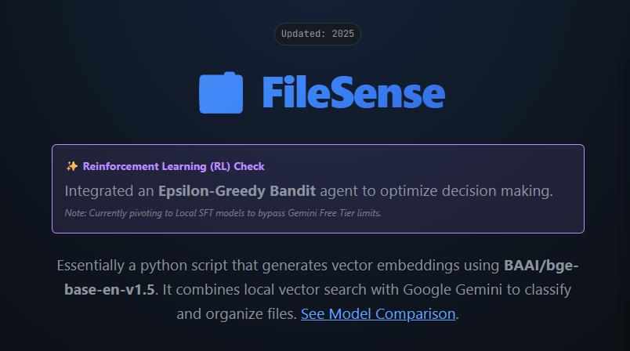Open the See Model Comparison link
This screenshot has width=630, height=351.
[x=378, y=314]
